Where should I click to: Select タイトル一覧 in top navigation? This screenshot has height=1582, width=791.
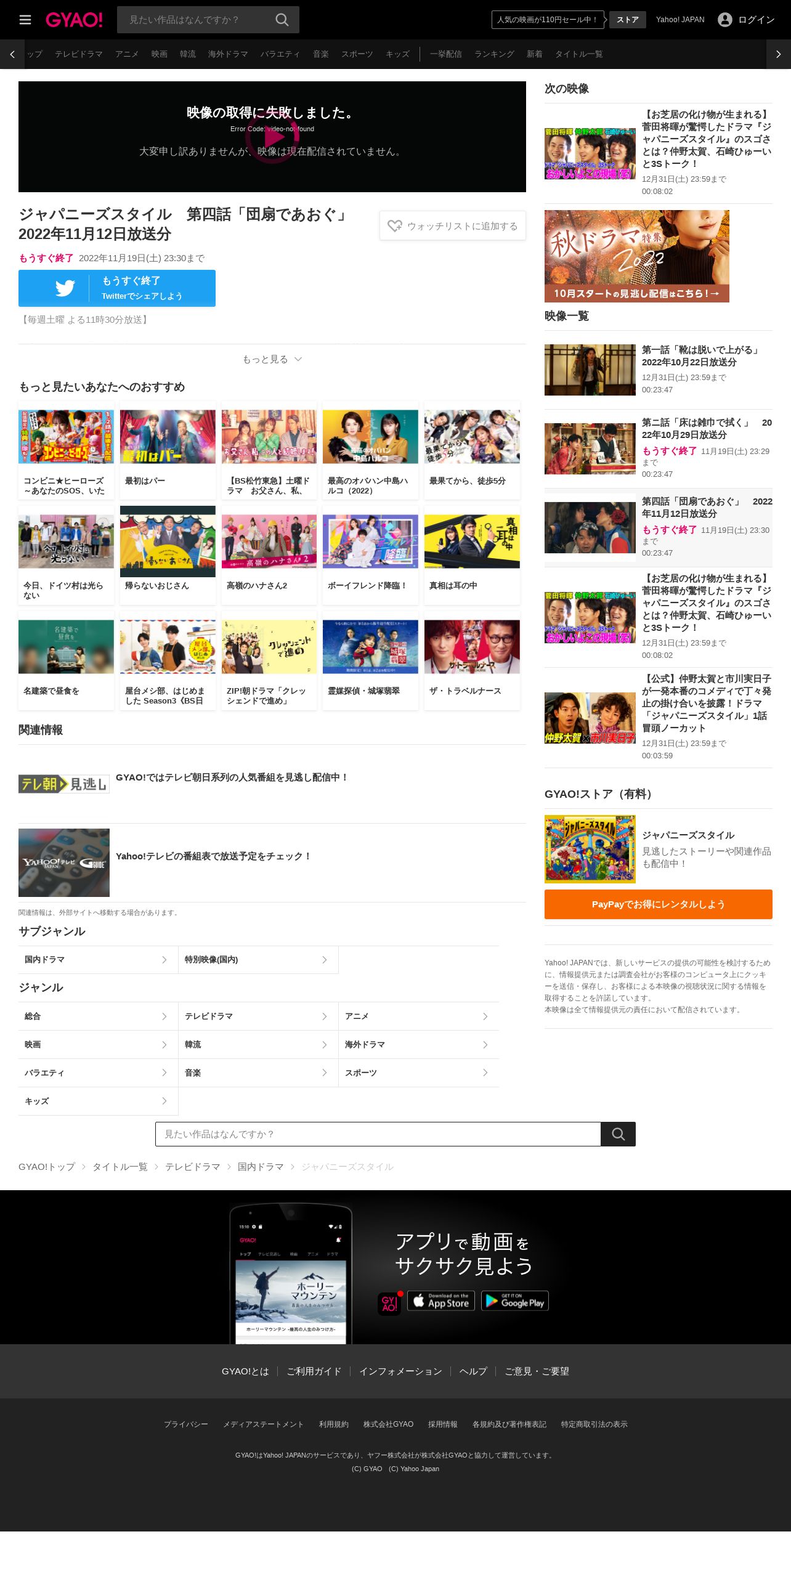(579, 54)
